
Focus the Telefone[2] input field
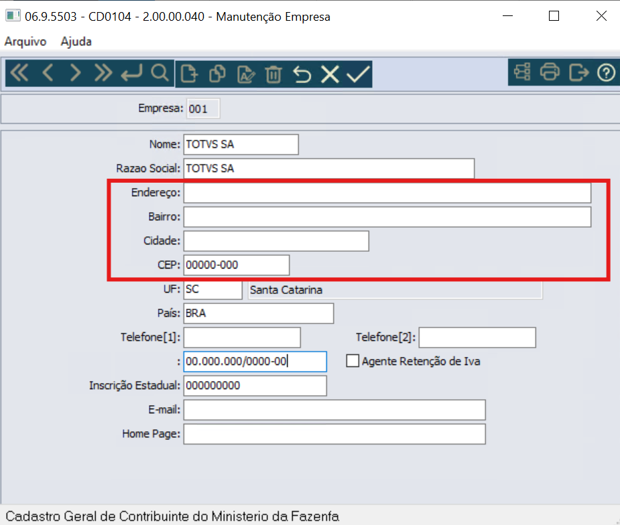pyautogui.click(x=477, y=337)
